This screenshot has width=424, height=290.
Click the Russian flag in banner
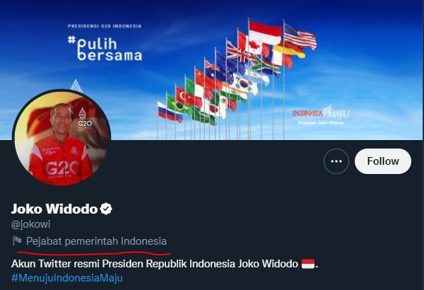tap(170, 112)
